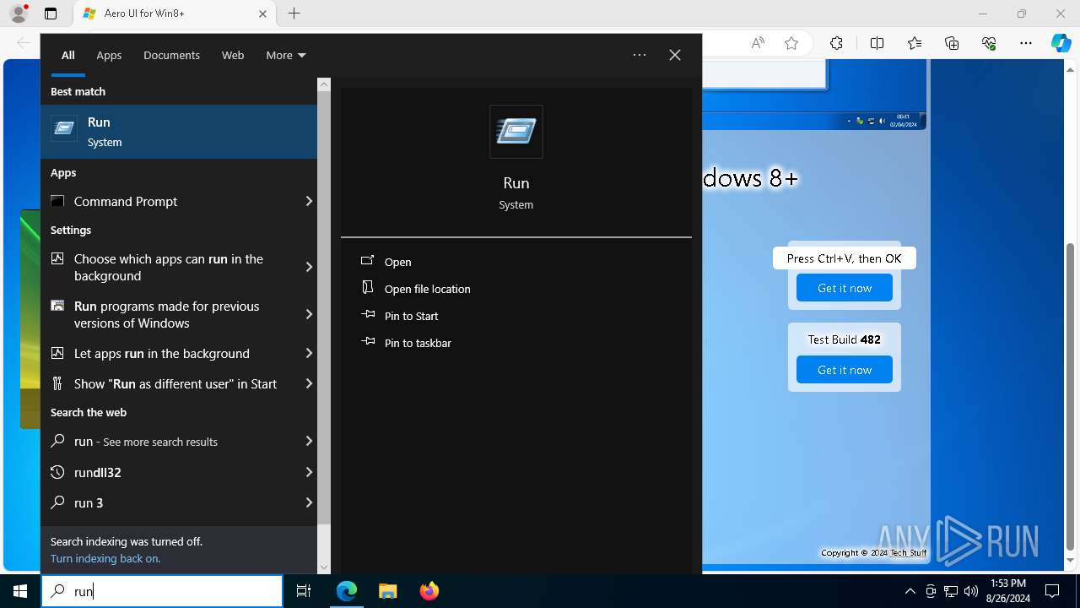Click 'Turn indexing back on' link
1080x608 pixels.
(105, 558)
